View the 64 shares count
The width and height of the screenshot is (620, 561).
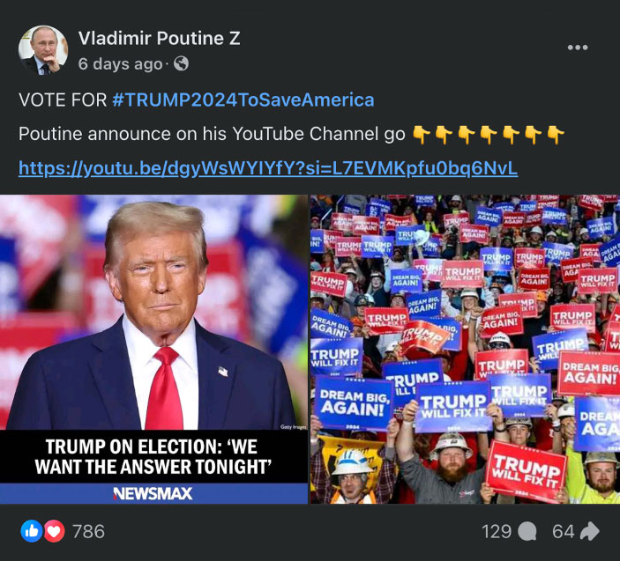click(564, 531)
